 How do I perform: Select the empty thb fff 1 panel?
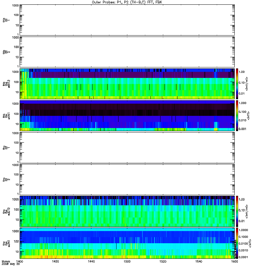click(127, 20)
